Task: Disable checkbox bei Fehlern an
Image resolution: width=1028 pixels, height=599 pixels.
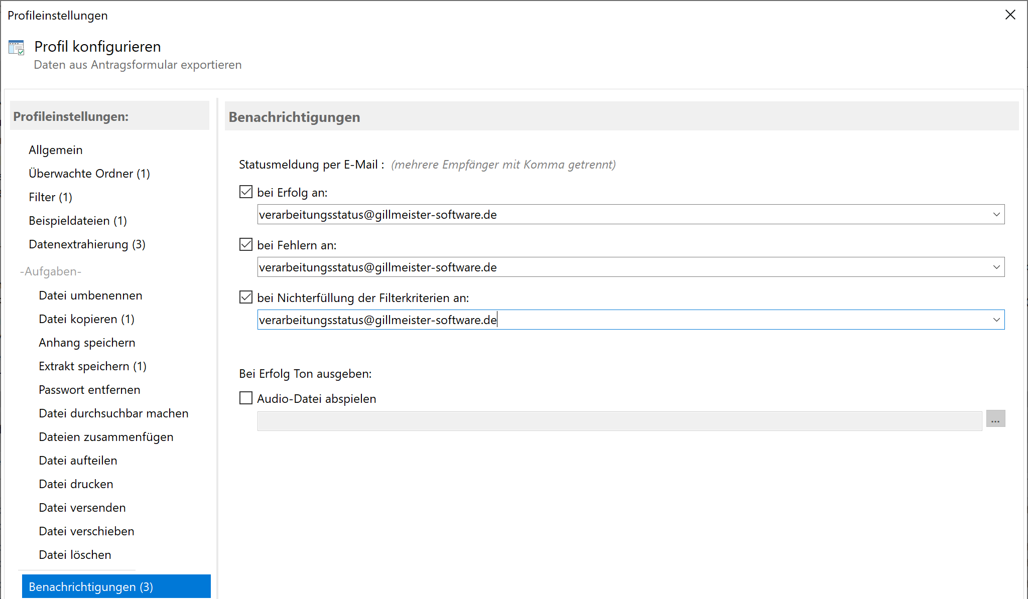Action: [x=245, y=245]
